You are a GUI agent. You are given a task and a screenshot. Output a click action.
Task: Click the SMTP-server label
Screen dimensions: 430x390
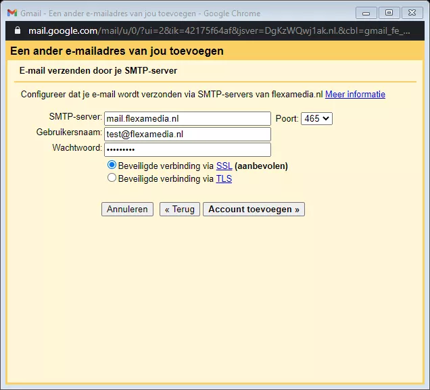click(x=76, y=117)
